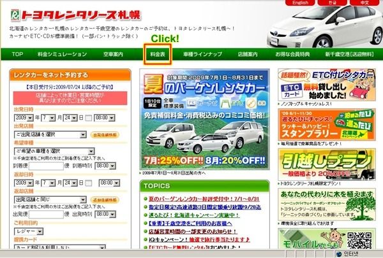Click ノンストップ&キャッシュレス caption
This screenshot has height=258, width=383.
[306, 104]
